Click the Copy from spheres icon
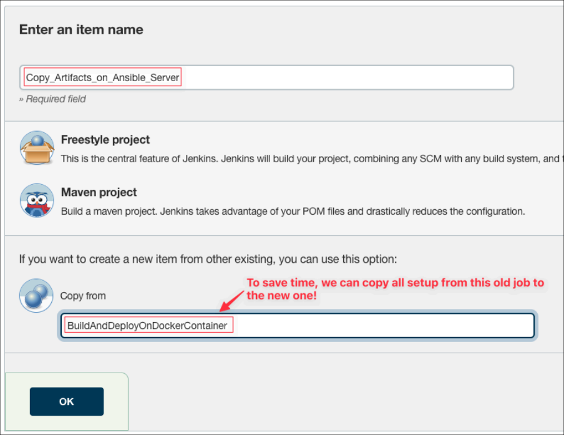Screen dimensions: 564x435 tap(36, 295)
